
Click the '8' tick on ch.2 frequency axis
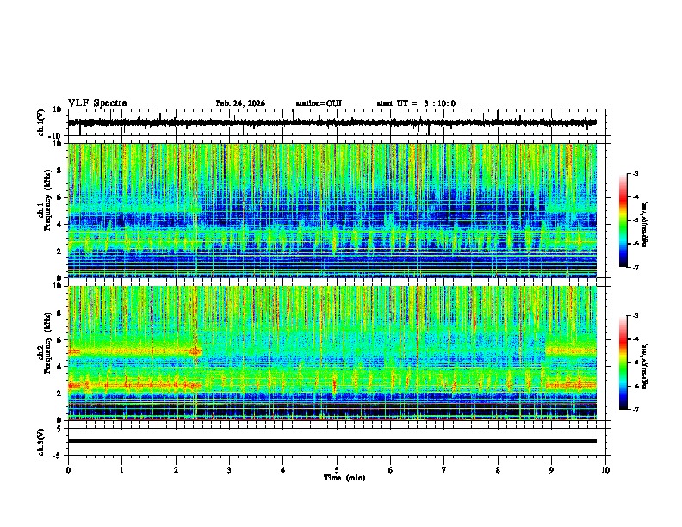tap(59, 313)
